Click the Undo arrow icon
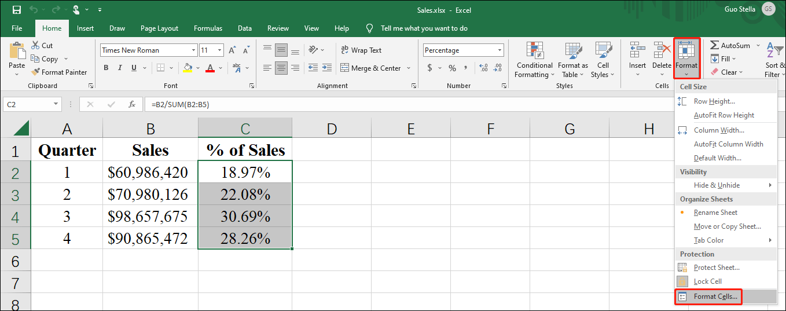This screenshot has height=311, width=786. click(34, 10)
